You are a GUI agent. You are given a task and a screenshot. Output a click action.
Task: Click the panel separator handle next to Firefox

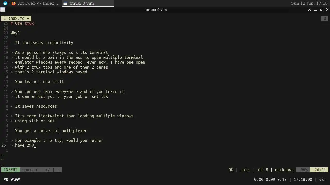(10, 3)
